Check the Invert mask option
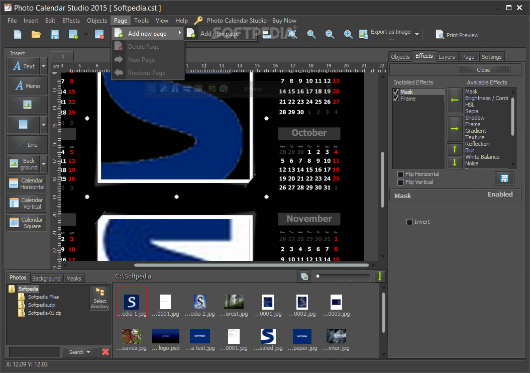530x373 pixels. (409, 222)
